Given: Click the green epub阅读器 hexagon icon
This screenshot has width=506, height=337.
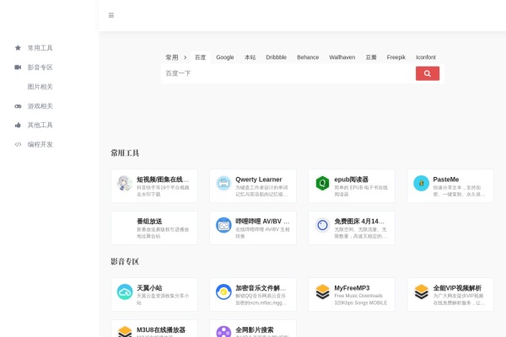Looking at the screenshot, I should pyautogui.click(x=322, y=184).
